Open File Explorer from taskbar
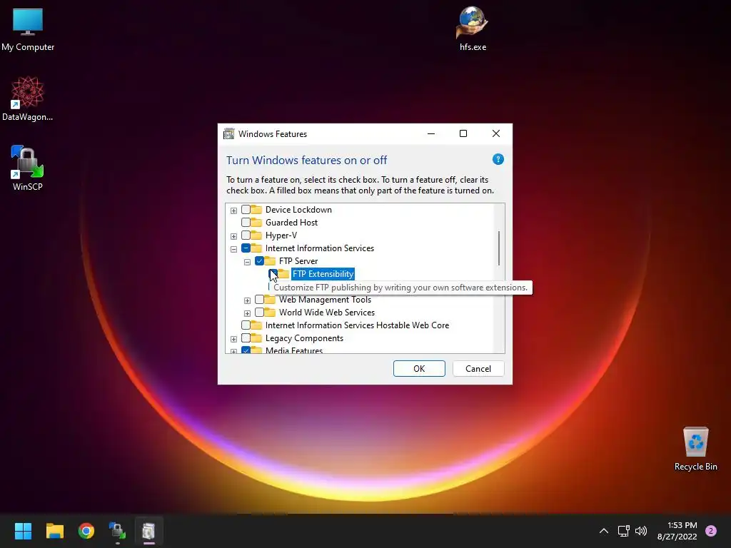Viewport: 731px width, 548px height. pos(54,531)
